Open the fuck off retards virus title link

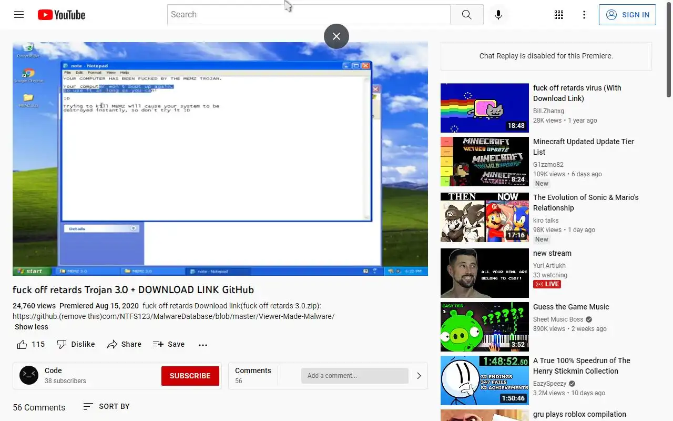click(577, 93)
